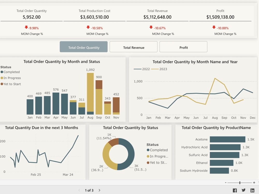Screen dimensions: 259x194
Task: Select the Total Order Quantity button
Action: [x=84, y=47]
